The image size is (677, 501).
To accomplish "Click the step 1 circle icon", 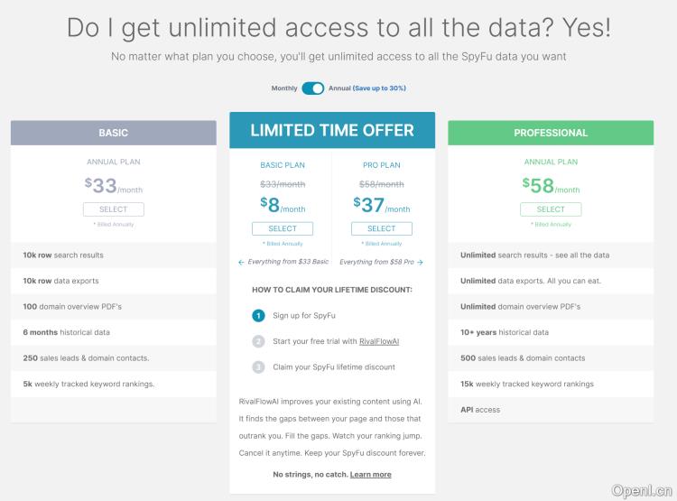I will pyautogui.click(x=258, y=315).
